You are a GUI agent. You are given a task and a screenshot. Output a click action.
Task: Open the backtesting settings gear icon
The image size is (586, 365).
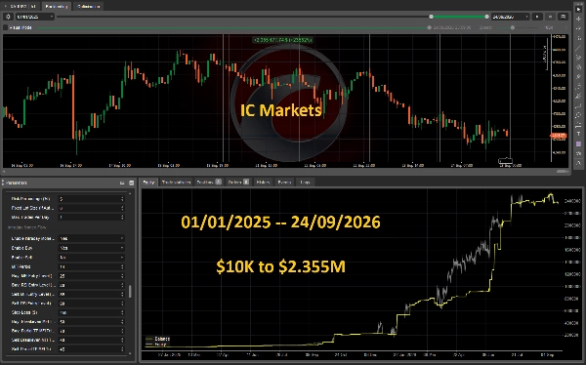[x=8, y=17]
